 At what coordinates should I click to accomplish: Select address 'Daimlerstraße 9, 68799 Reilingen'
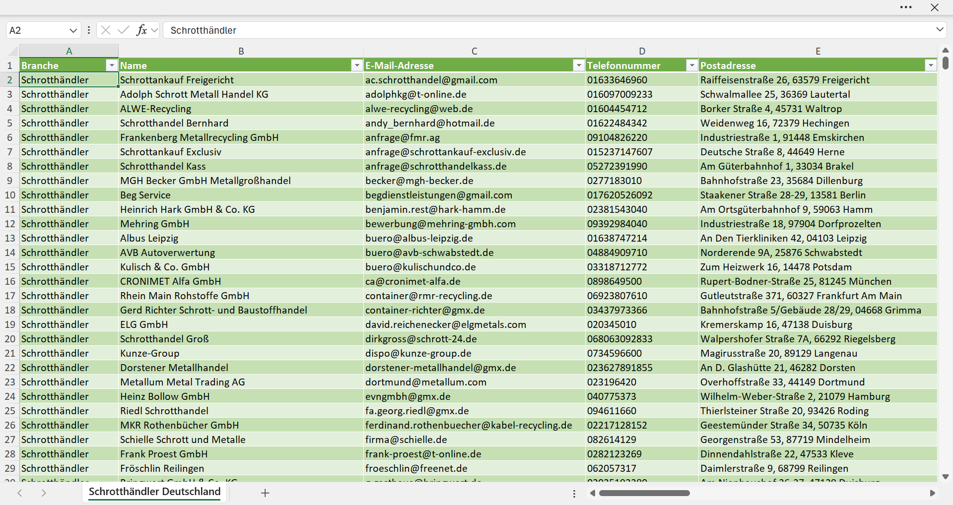pyautogui.click(x=818, y=468)
